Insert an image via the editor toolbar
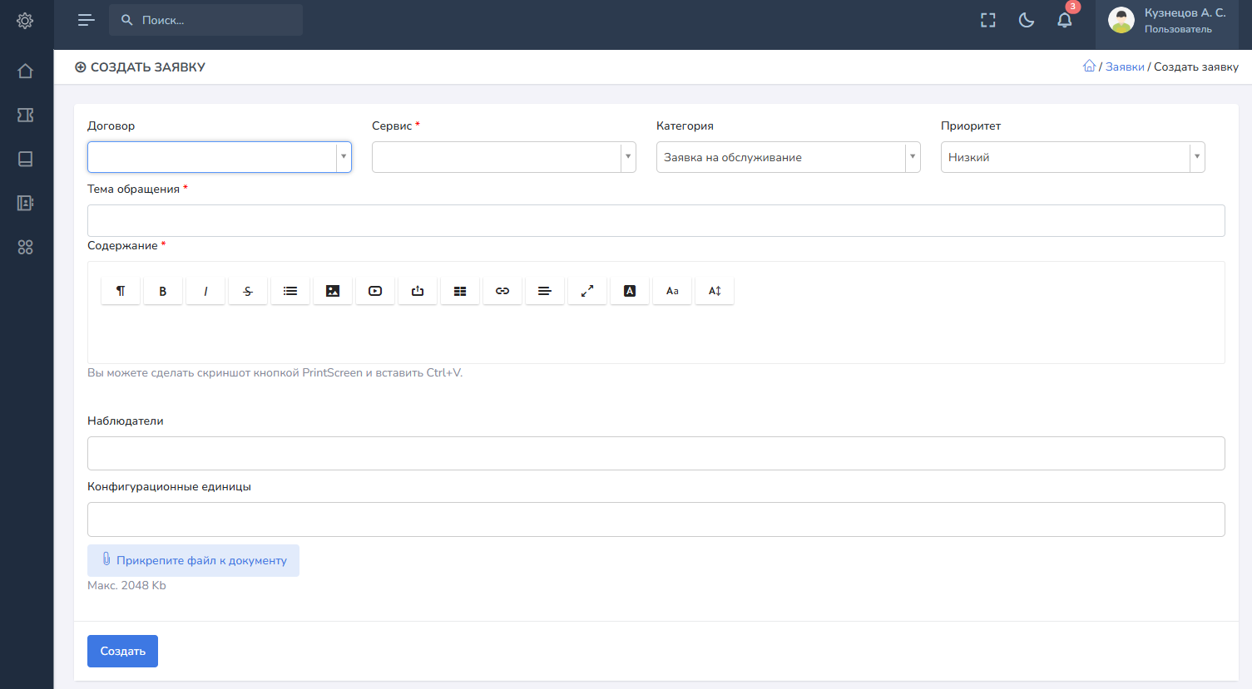 [x=333, y=291]
